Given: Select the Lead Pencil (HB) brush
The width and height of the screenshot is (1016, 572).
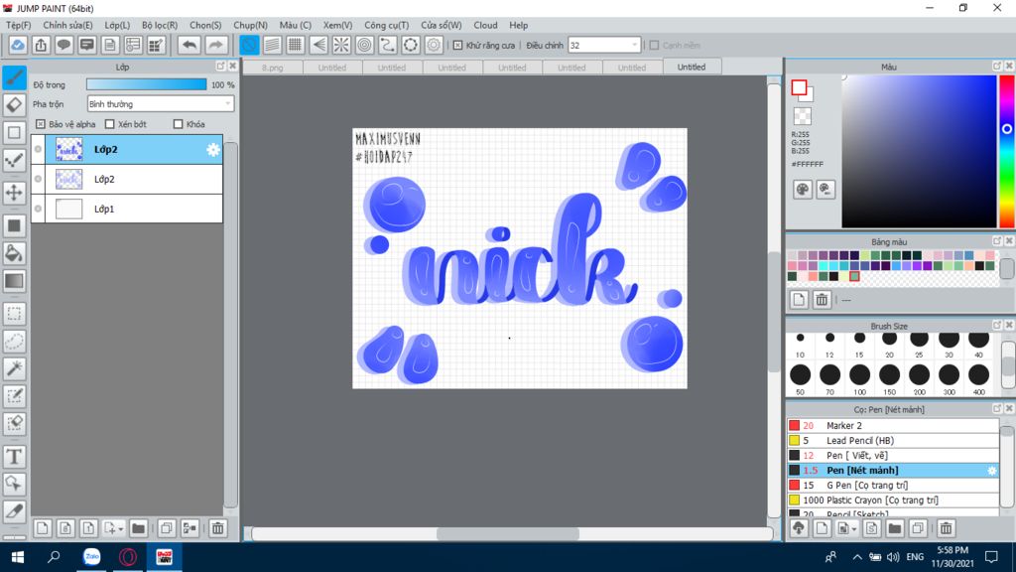Looking at the screenshot, I should 893,440.
